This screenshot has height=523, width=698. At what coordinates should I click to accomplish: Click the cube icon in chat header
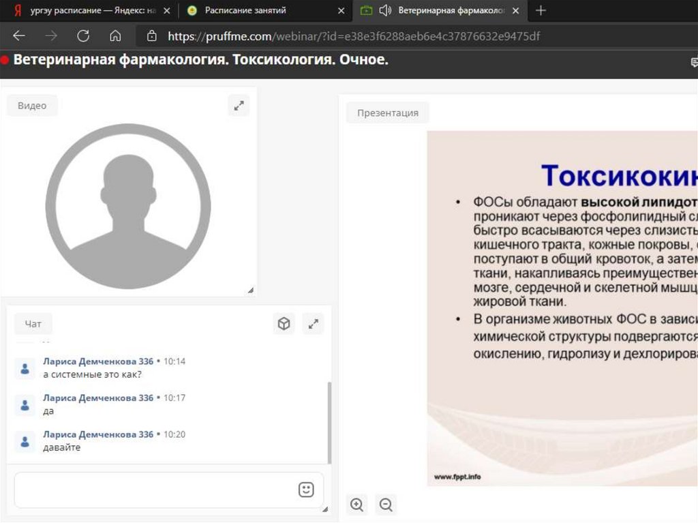(284, 324)
